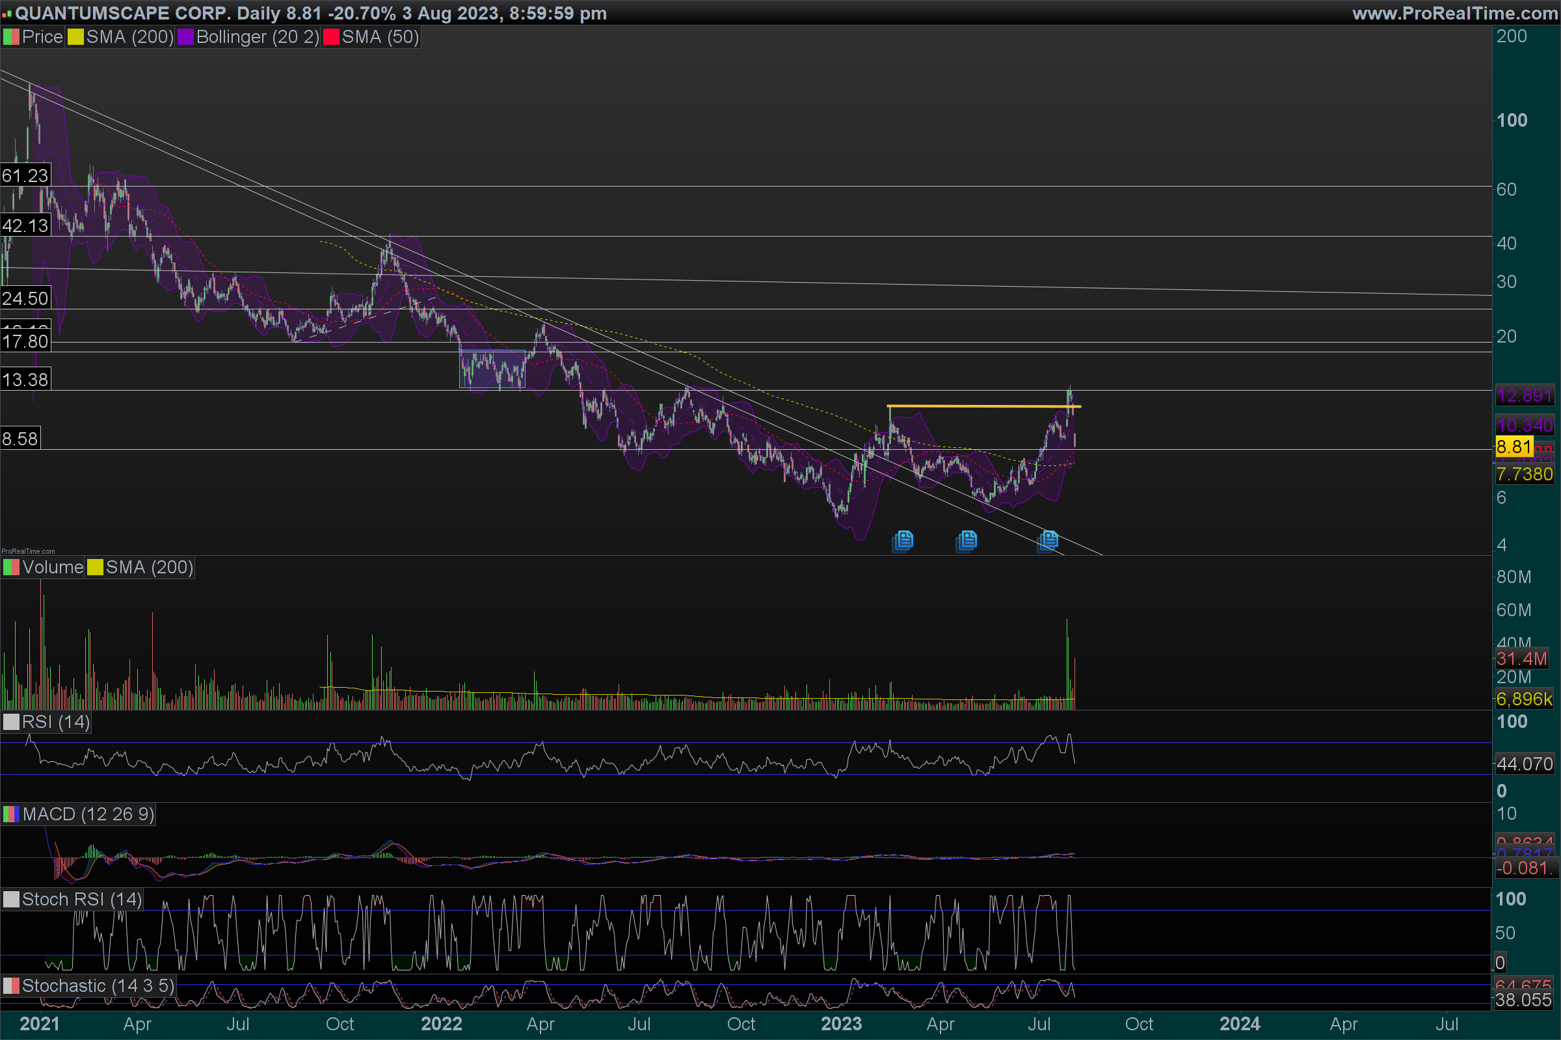
Task: Click the MACD legend color icon
Action: click(11, 814)
